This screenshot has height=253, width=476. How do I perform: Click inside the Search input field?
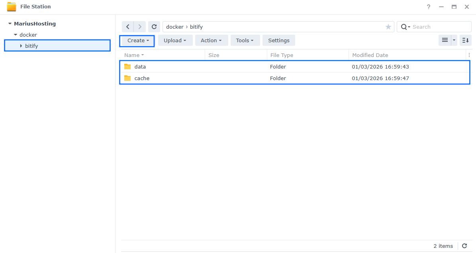434,27
